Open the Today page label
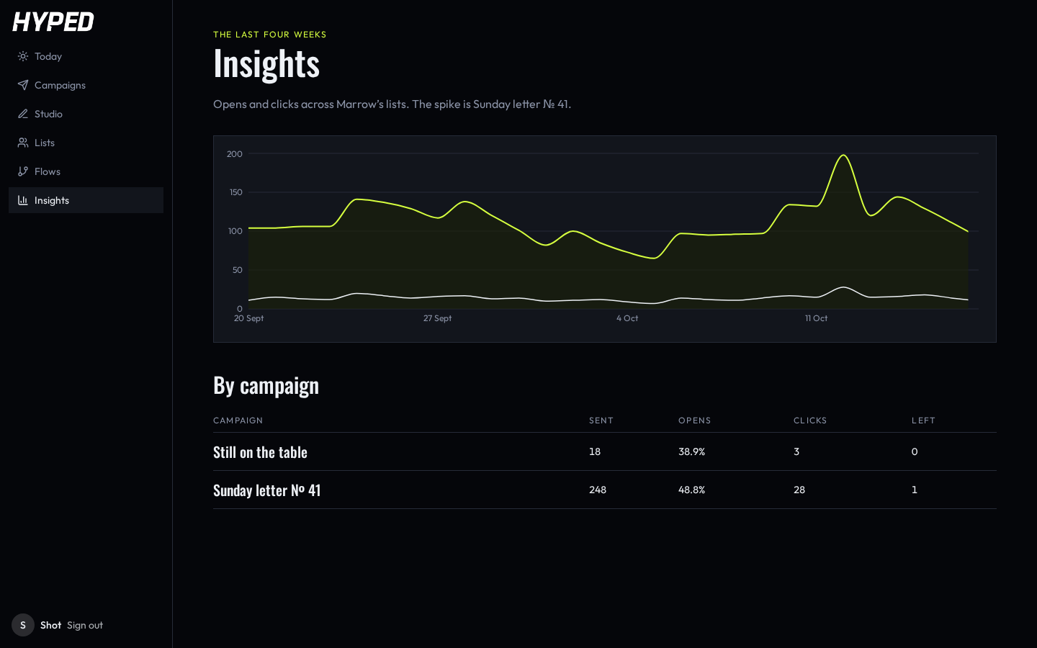 [x=48, y=56]
